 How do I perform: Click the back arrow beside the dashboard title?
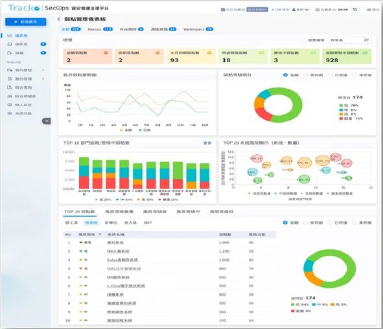point(58,19)
